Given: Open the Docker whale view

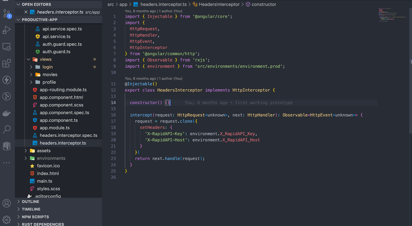Looking at the screenshot, I should (7, 113).
